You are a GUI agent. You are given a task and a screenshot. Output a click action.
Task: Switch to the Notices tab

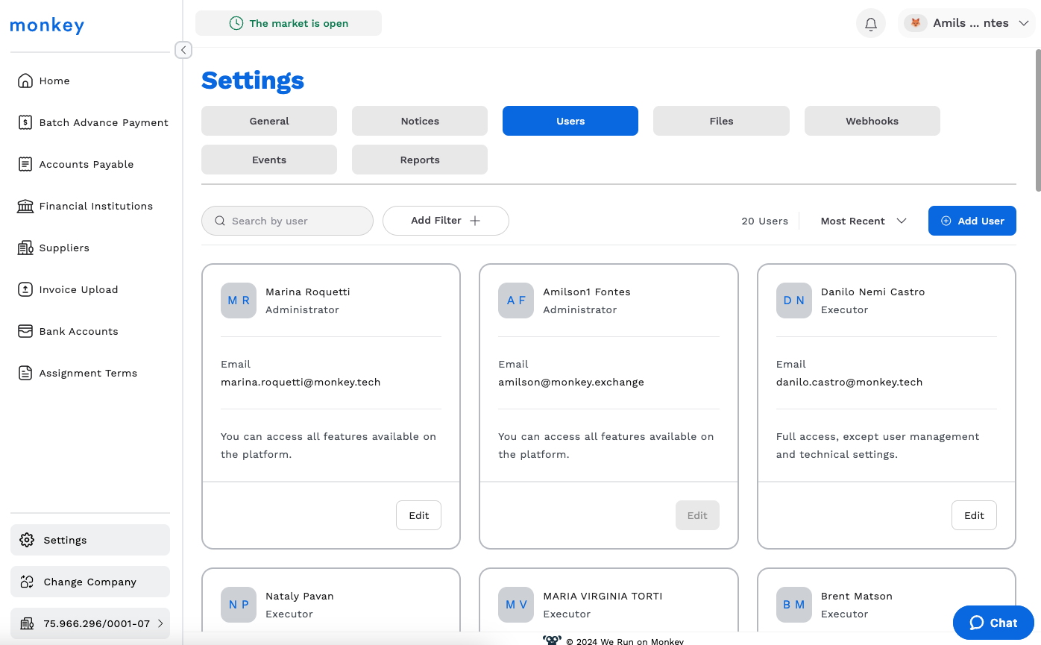coord(420,121)
